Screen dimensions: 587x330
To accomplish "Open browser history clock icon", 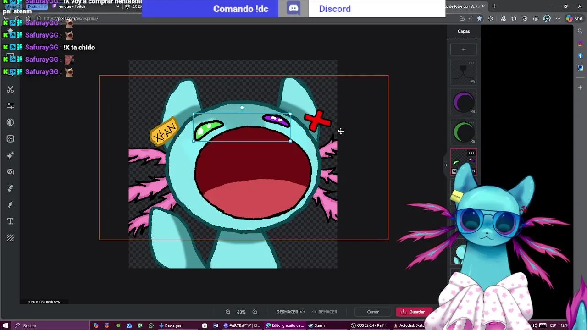I will (x=525, y=18).
